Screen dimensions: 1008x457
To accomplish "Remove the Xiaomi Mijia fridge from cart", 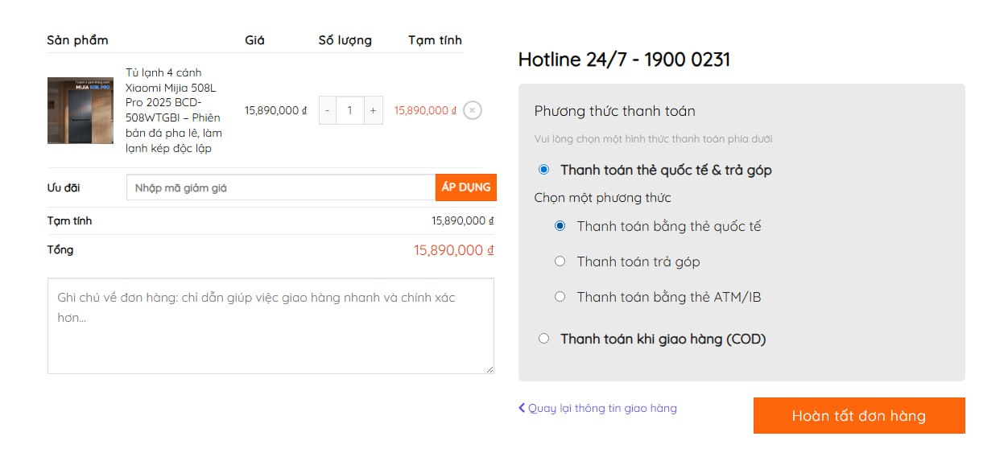I will [473, 110].
